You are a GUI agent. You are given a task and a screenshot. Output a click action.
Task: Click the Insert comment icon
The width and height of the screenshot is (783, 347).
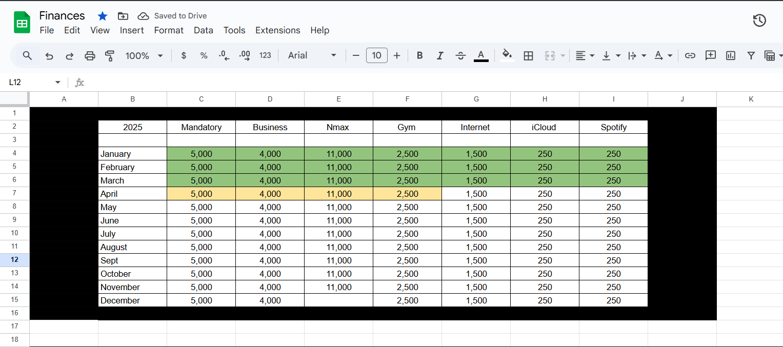710,55
